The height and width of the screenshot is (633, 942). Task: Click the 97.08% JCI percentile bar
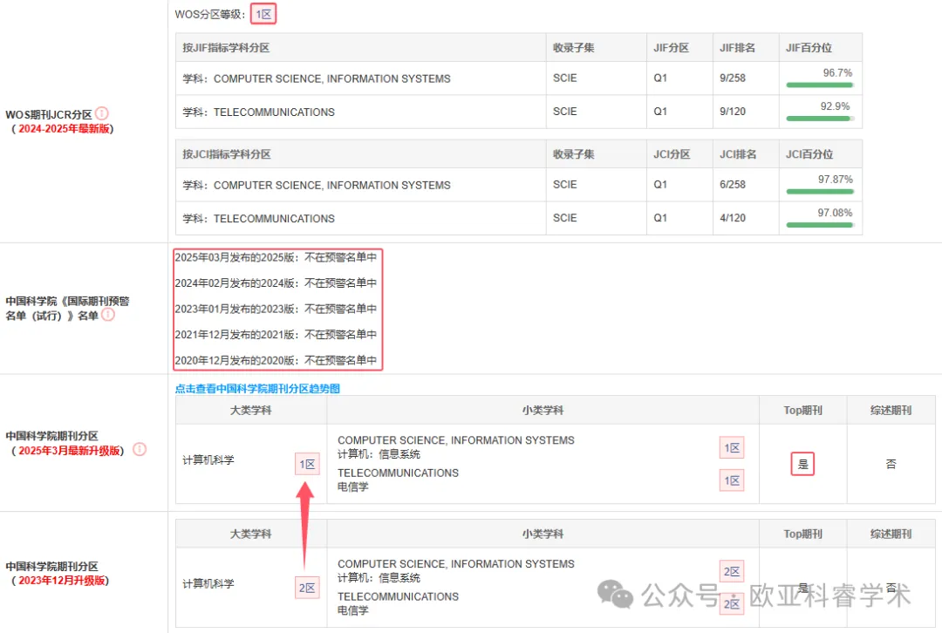click(x=819, y=224)
